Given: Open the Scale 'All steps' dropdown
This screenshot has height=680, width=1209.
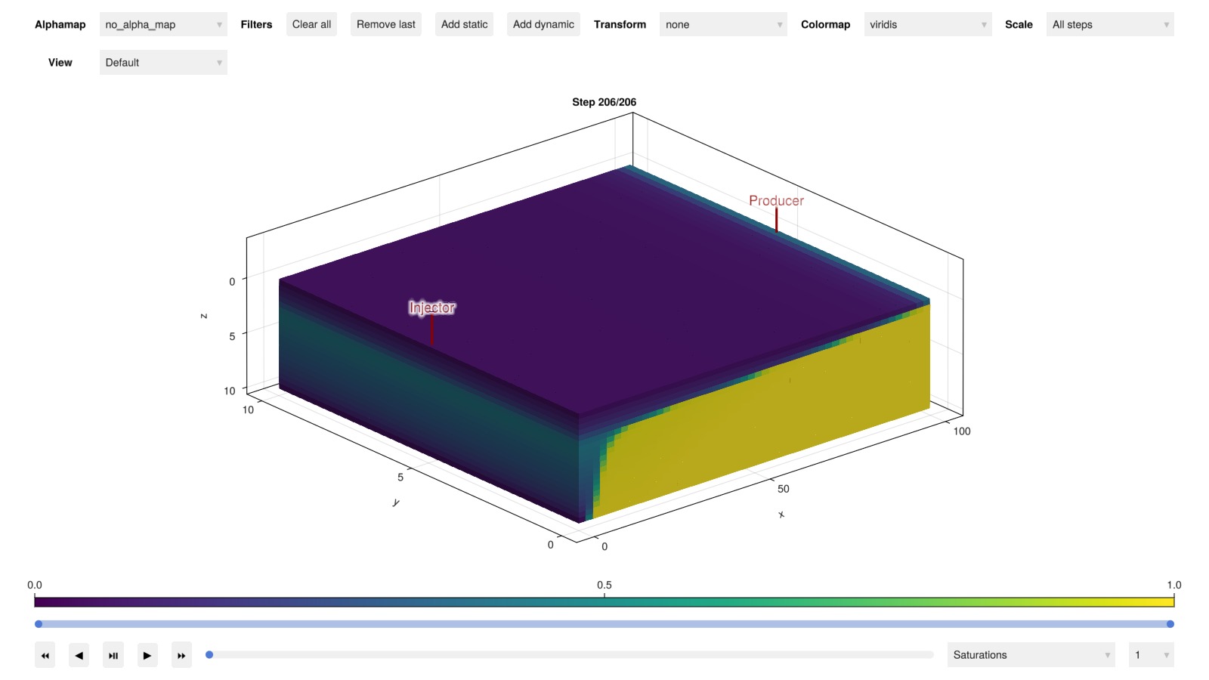Looking at the screenshot, I should click(1109, 25).
